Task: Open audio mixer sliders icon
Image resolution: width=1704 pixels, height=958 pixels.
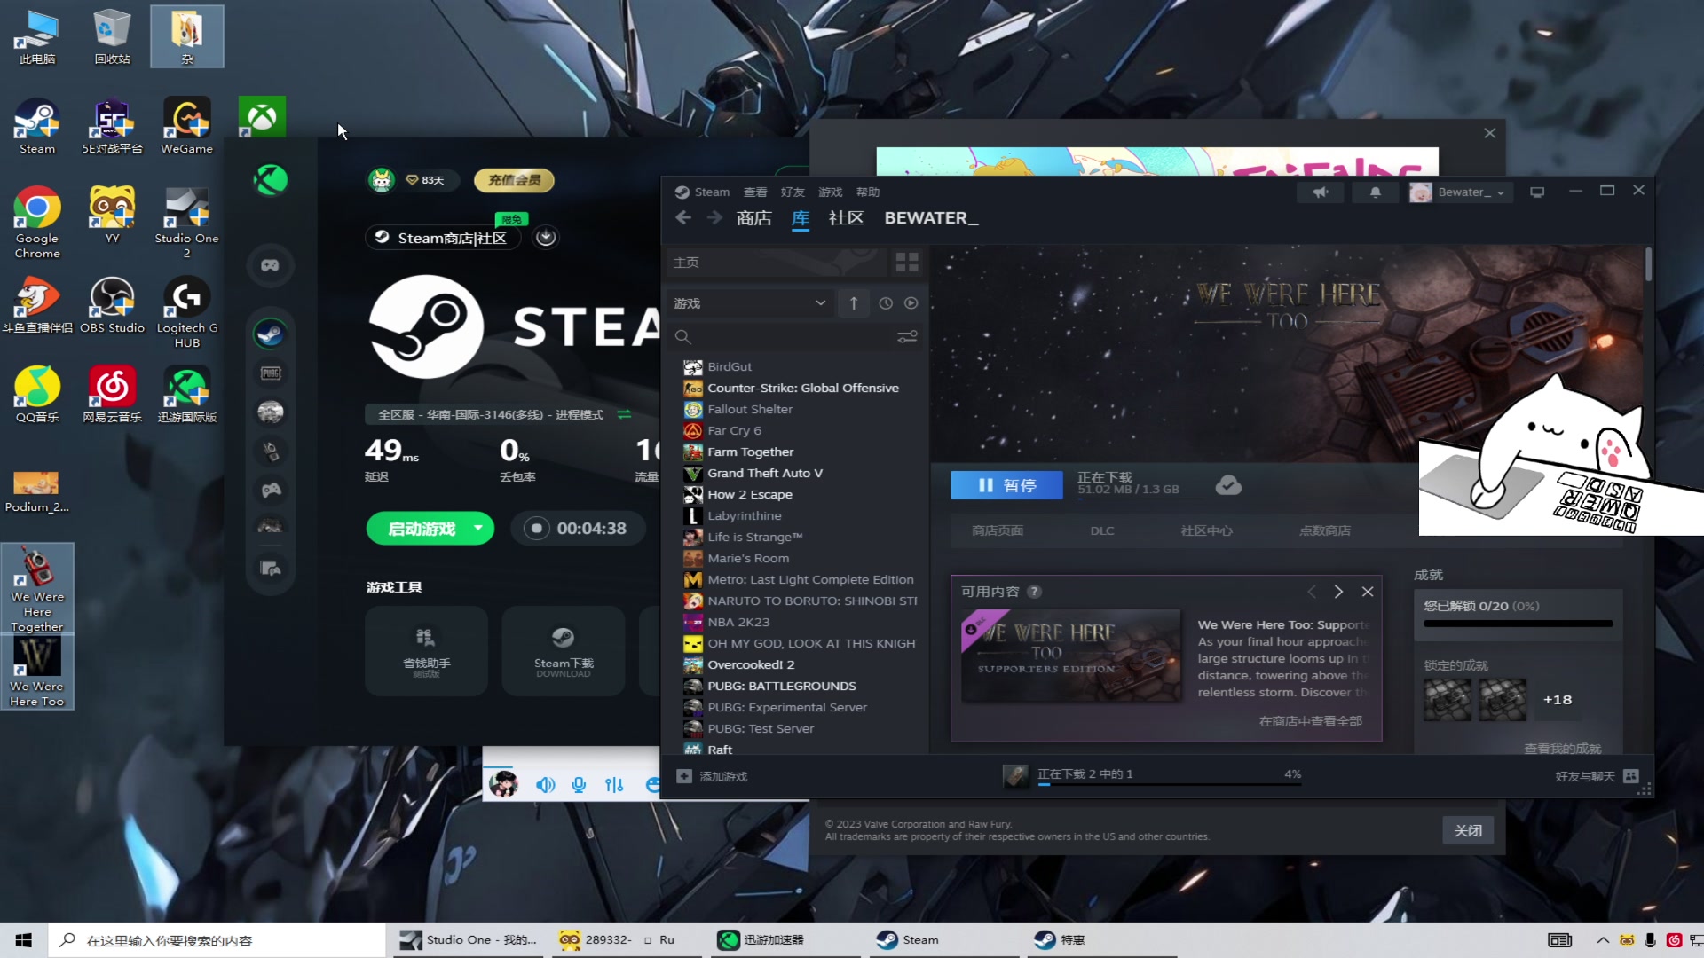Action: click(x=614, y=785)
